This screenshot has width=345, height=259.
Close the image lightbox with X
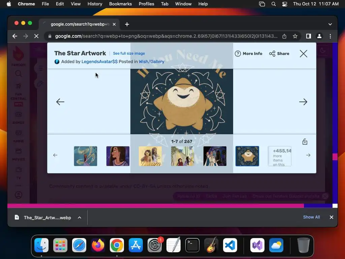pyautogui.click(x=304, y=54)
